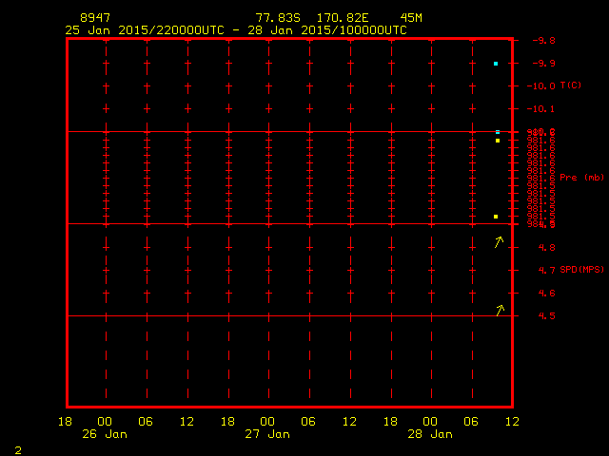Click the 00 hour label above 26 Jan

click(105, 422)
